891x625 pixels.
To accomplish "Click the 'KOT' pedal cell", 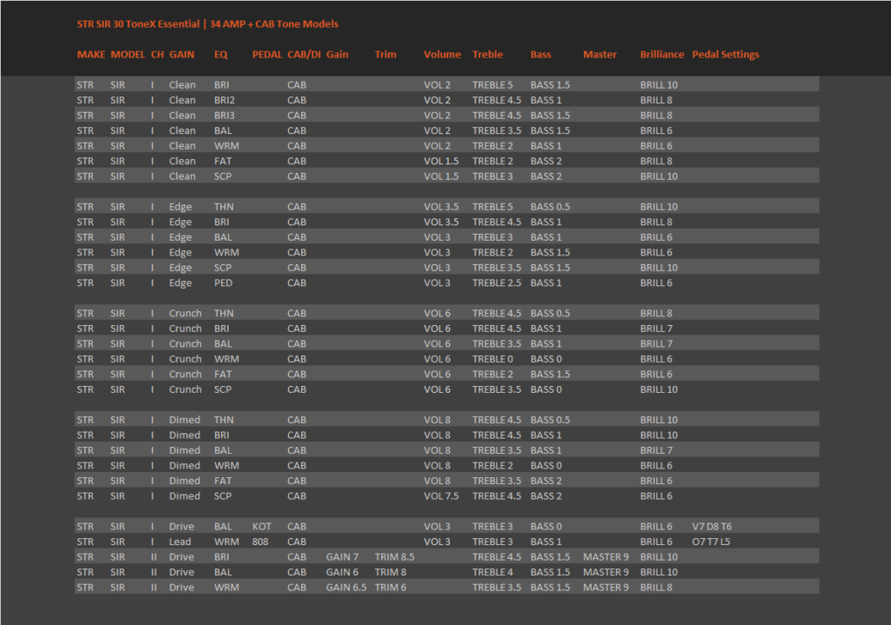I will click(x=261, y=527).
